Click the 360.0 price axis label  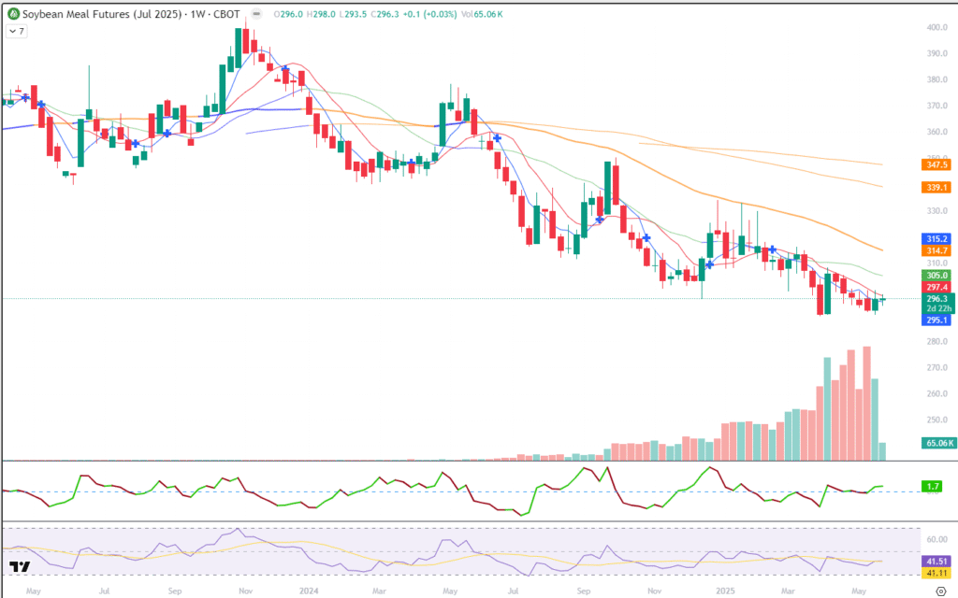[x=936, y=132]
